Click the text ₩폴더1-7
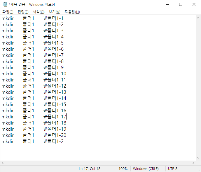The width and height of the screenshot is (201, 172). pyautogui.click(x=53, y=55)
